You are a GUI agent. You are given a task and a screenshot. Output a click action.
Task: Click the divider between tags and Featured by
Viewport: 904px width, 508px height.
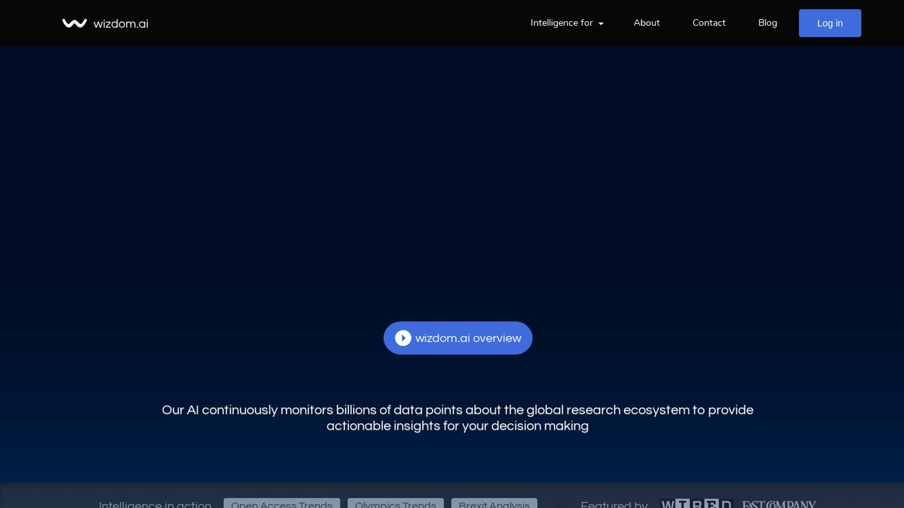tap(558, 503)
